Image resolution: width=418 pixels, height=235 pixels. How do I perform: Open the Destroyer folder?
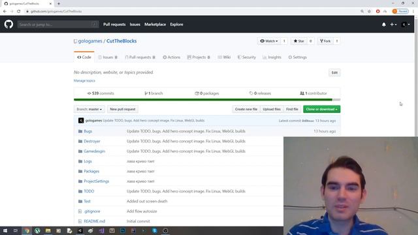[x=92, y=141]
